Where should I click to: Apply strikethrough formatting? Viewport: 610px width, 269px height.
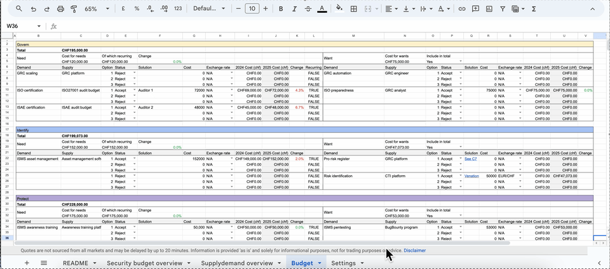click(x=308, y=9)
